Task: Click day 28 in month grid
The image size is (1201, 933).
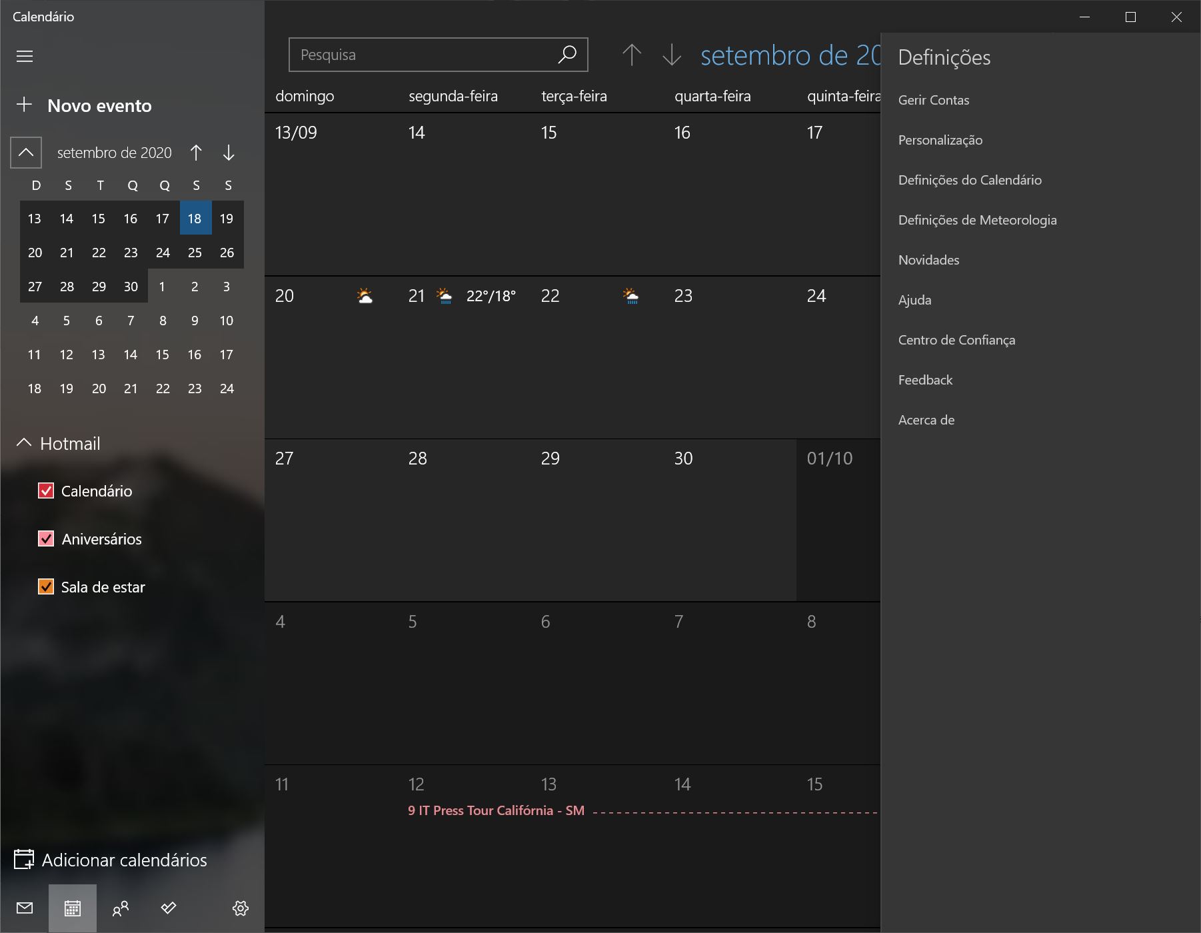Action: point(464,520)
